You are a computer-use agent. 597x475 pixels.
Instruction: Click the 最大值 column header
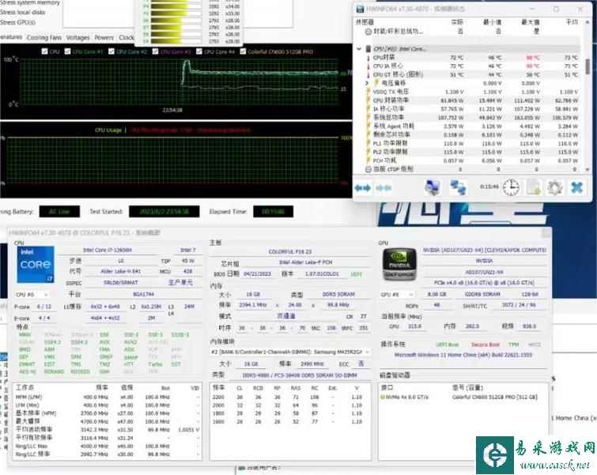(x=531, y=22)
